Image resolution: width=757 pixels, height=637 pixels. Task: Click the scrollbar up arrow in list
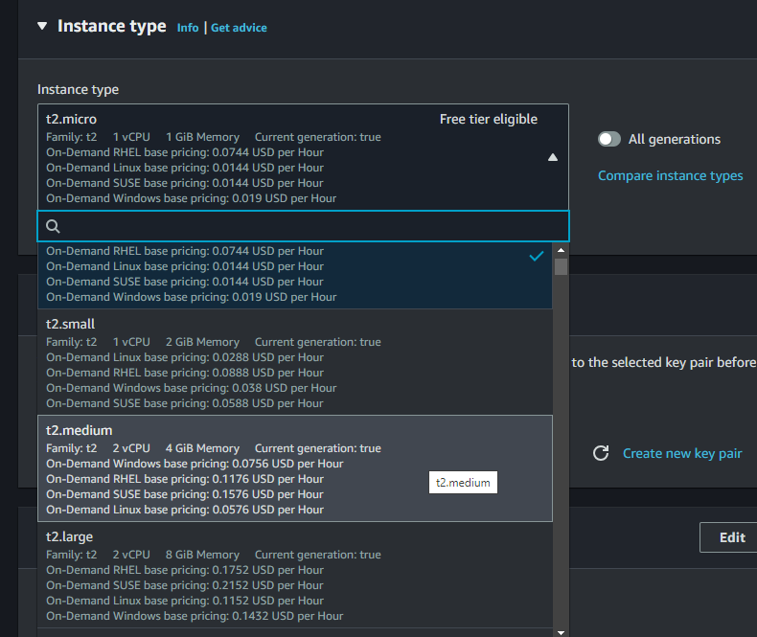561,250
